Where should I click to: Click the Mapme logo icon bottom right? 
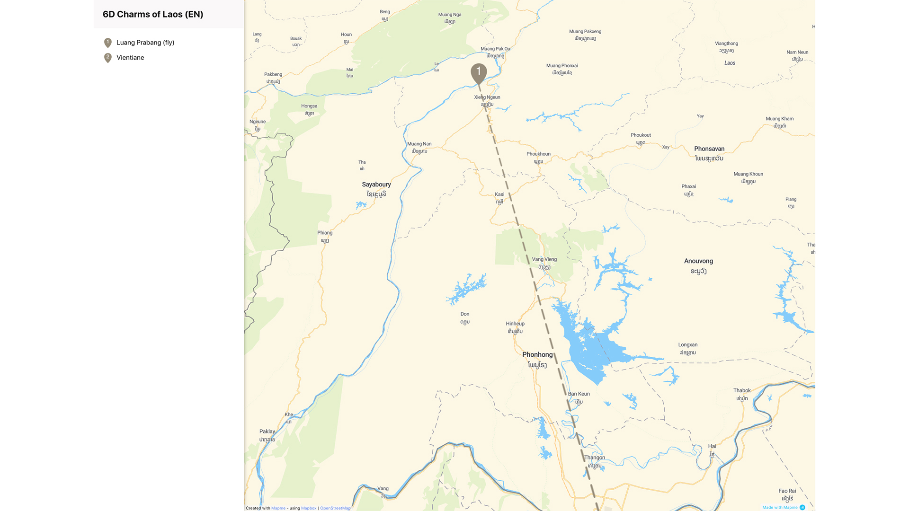pos(802,507)
